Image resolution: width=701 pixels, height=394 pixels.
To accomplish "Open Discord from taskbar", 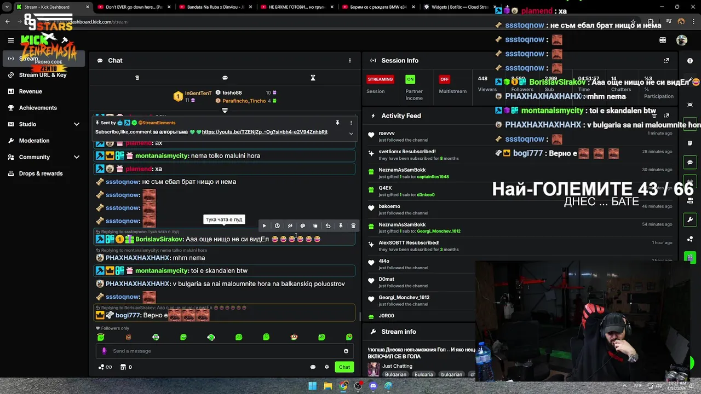I will coord(373,386).
